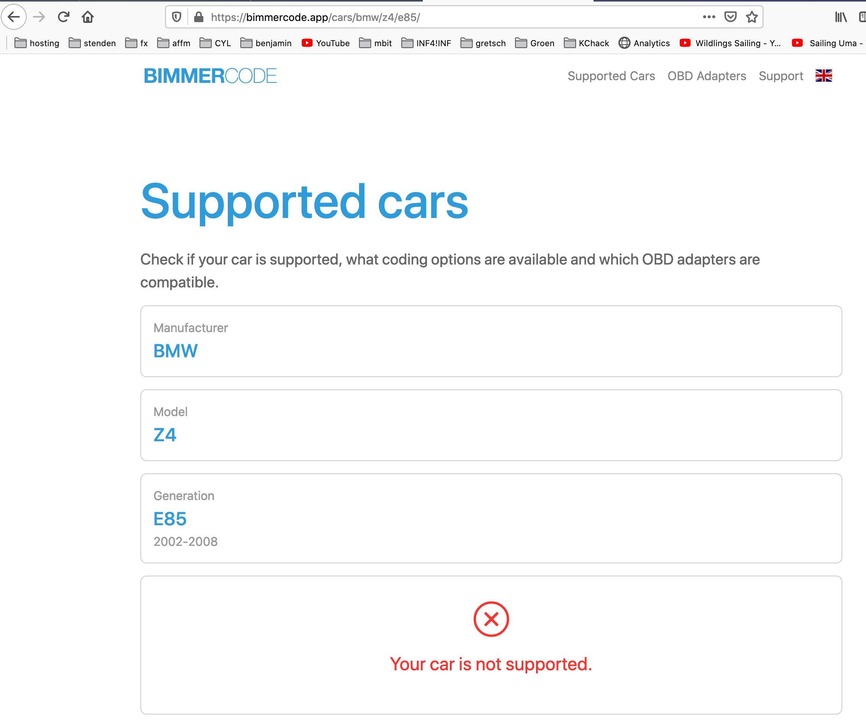The width and height of the screenshot is (866, 726).
Task: Open the YouTube bookmark
Action: (x=326, y=43)
